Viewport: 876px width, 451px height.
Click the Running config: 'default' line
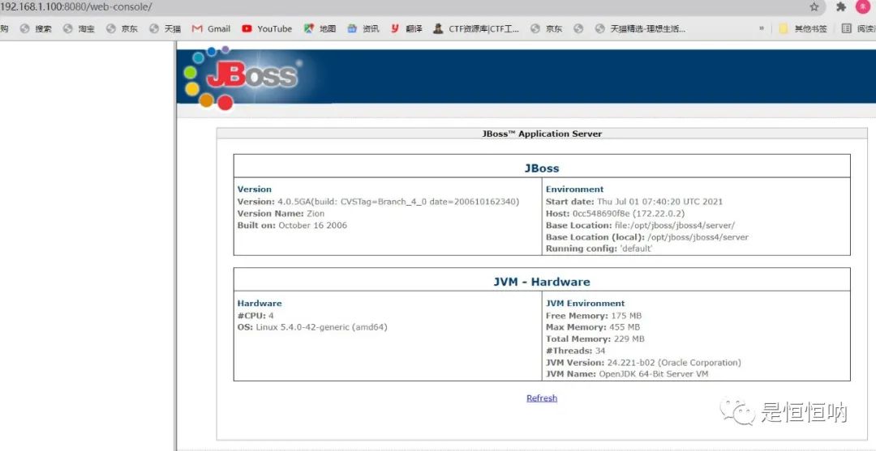[x=599, y=249]
